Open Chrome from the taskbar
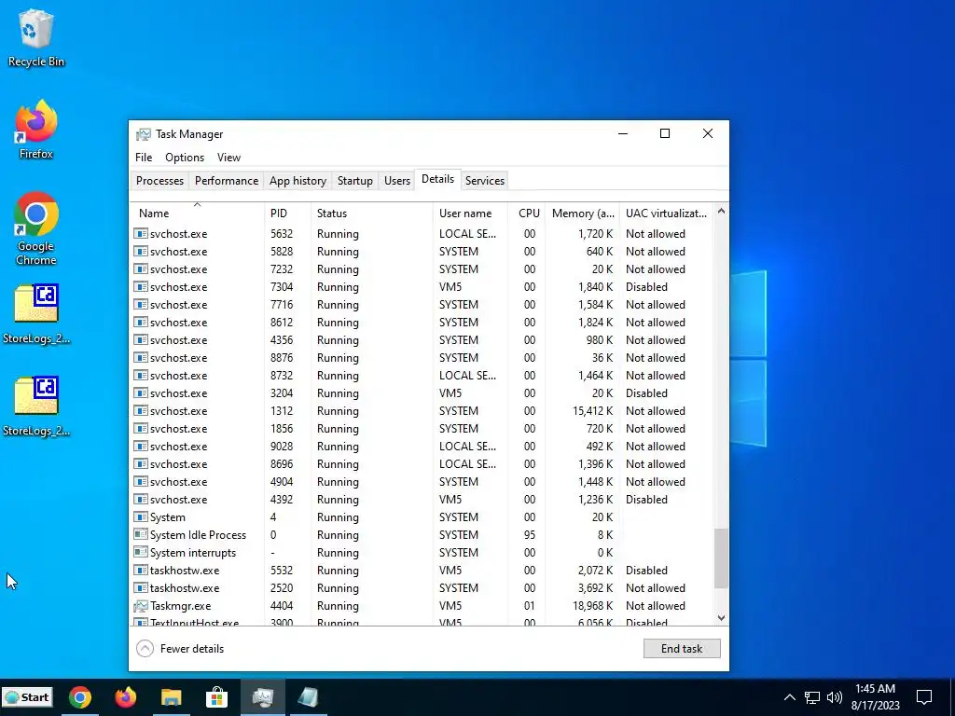The height and width of the screenshot is (716, 955). (x=80, y=697)
